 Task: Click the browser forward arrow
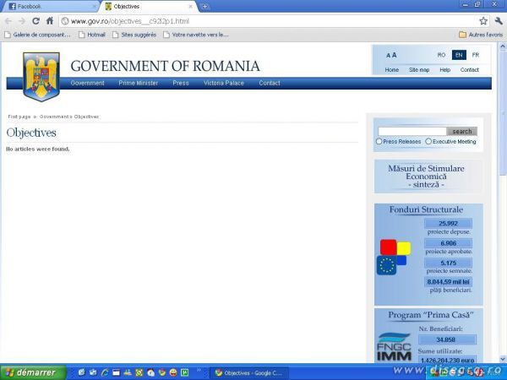tap(22, 20)
